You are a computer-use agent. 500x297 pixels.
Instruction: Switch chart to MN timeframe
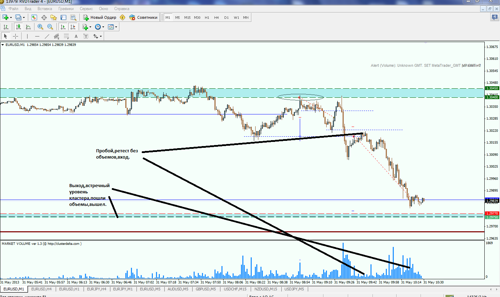tap(246, 17)
